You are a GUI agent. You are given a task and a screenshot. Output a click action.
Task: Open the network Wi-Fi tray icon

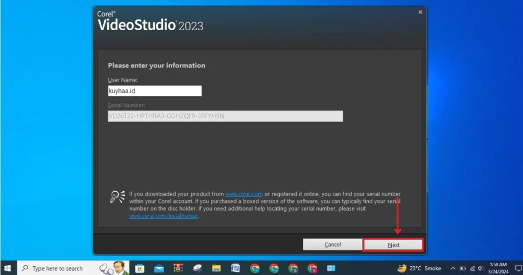coord(472,268)
